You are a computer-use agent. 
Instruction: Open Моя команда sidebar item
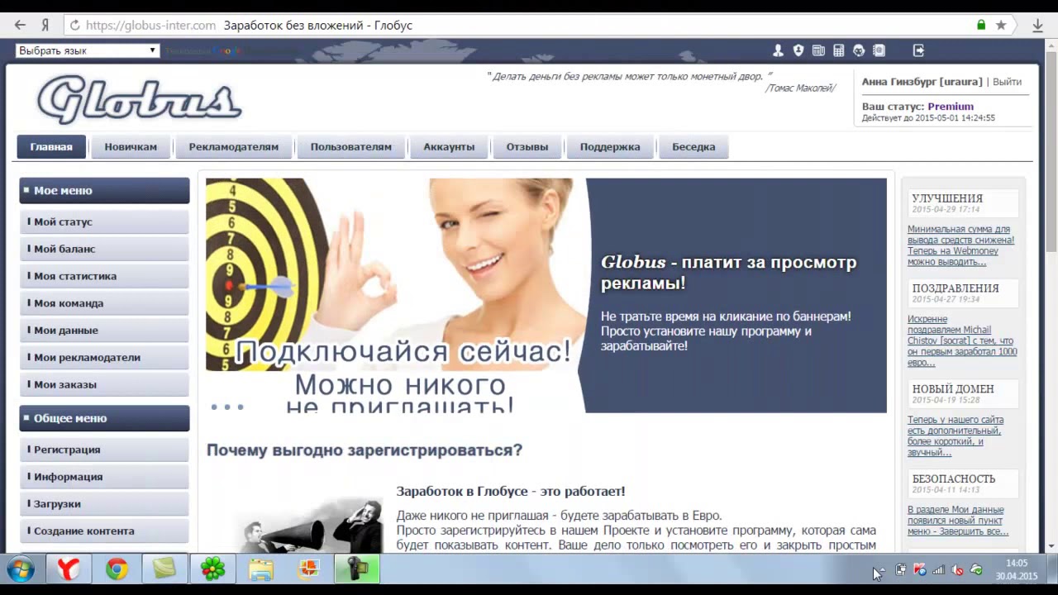click(x=104, y=303)
